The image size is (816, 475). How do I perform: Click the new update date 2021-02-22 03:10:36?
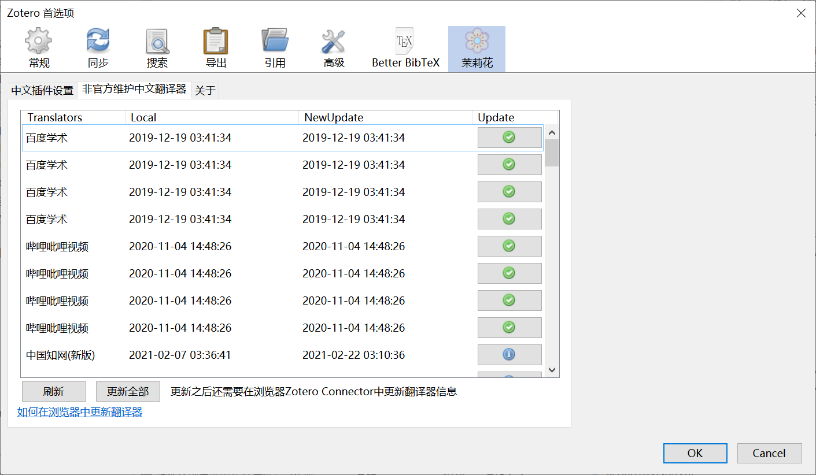353,355
